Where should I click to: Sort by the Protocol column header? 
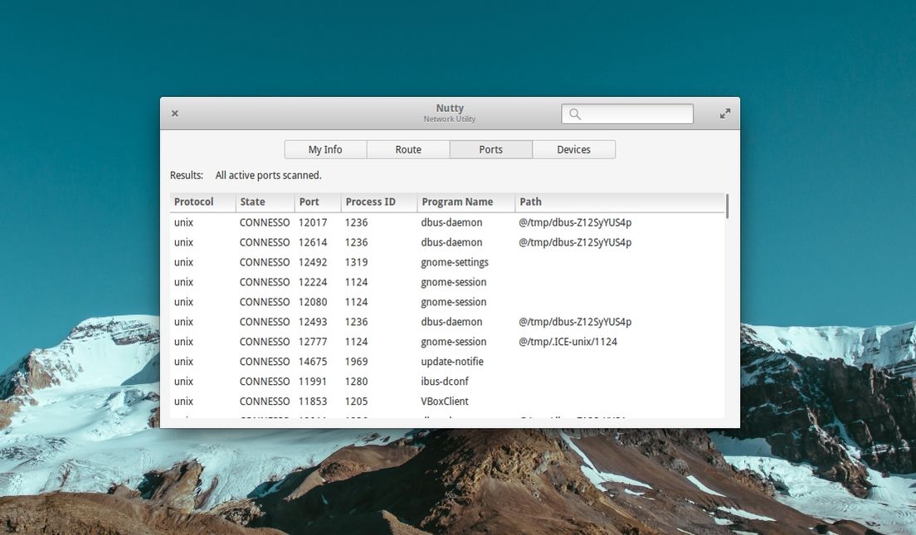(x=194, y=202)
